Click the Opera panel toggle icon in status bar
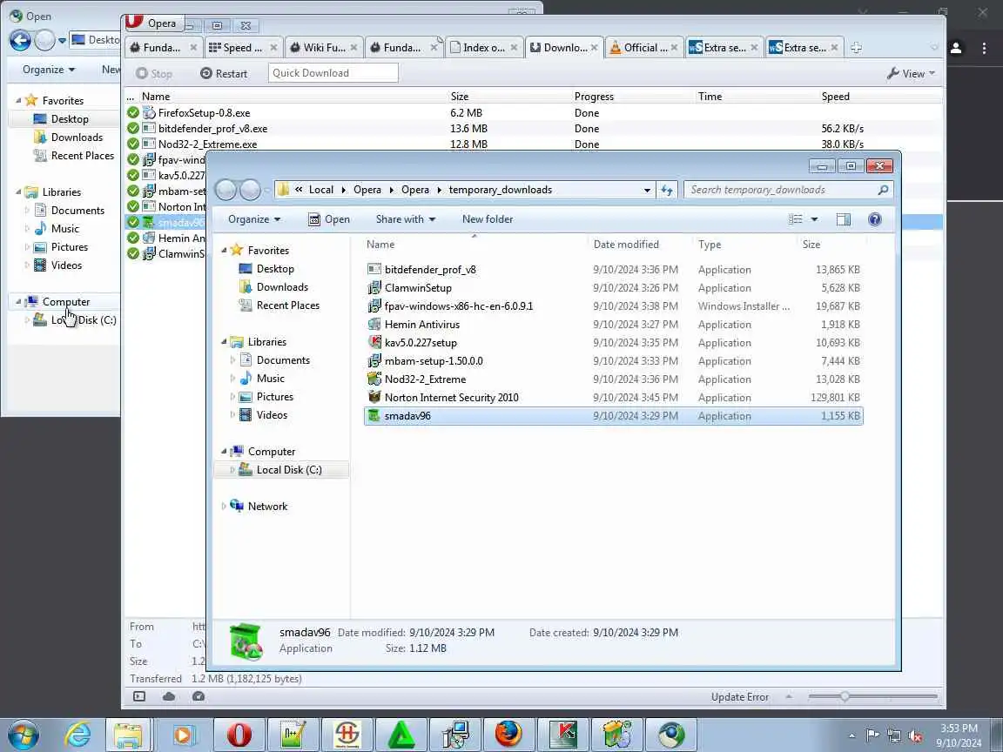Viewport: 1003px width, 752px height. 139,696
